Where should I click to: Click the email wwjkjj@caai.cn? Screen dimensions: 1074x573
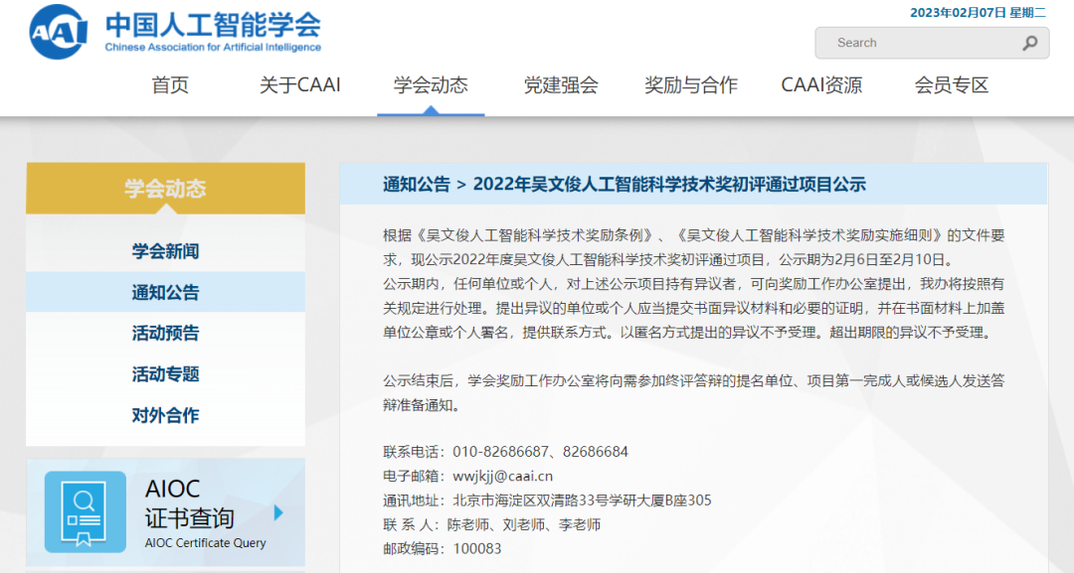click(503, 476)
